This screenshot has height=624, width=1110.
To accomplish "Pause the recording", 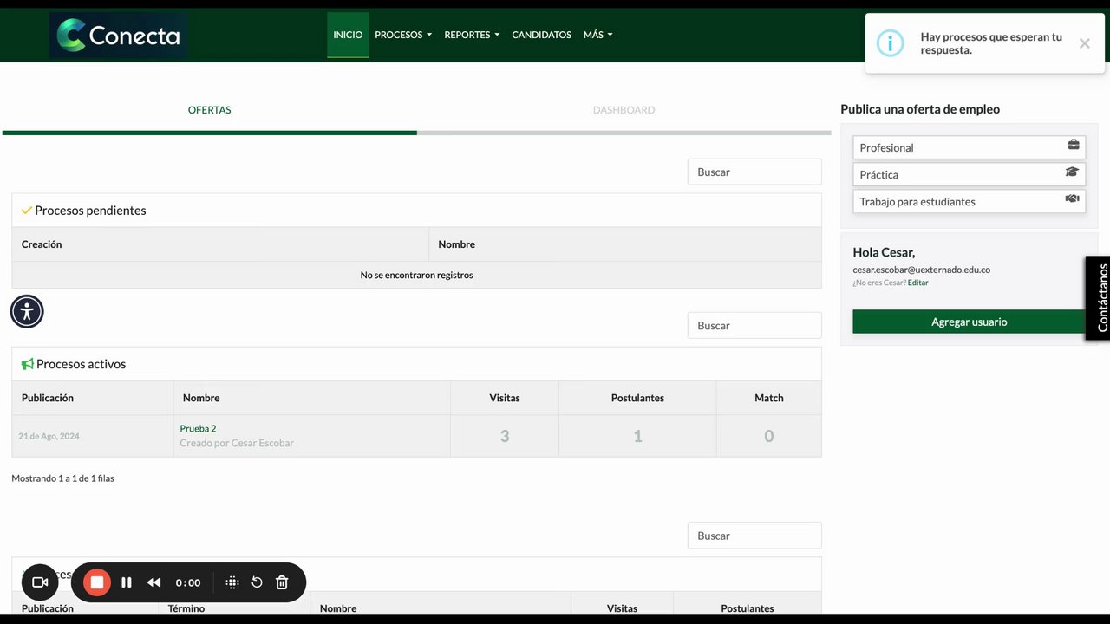I will point(127,582).
